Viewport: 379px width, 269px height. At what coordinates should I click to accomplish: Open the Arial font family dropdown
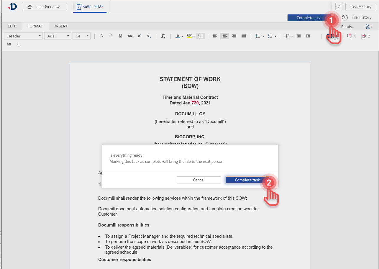pos(58,36)
